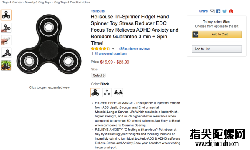Go to Novelty & Gag Toys breadcrumb

coord(38,2)
